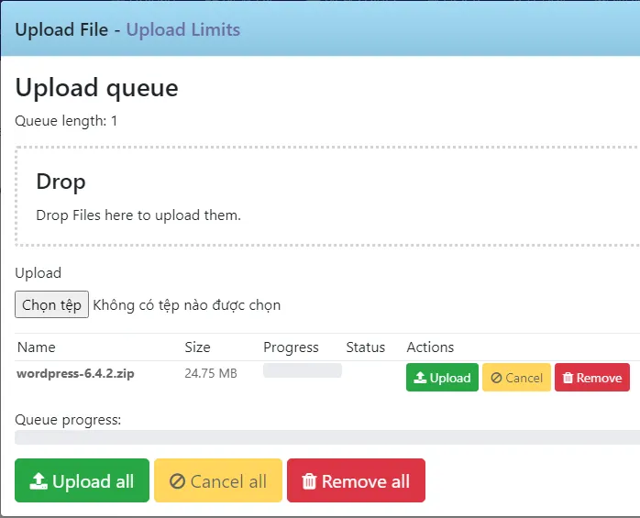Click the trash icon on Remove all
The image size is (640, 518).
[309, 481]
